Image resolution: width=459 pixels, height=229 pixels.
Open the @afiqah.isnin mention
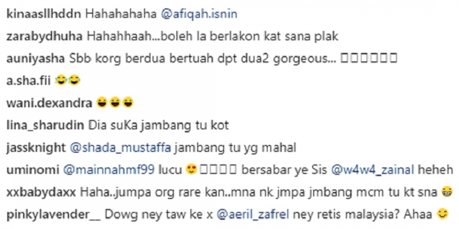[199, 15]
